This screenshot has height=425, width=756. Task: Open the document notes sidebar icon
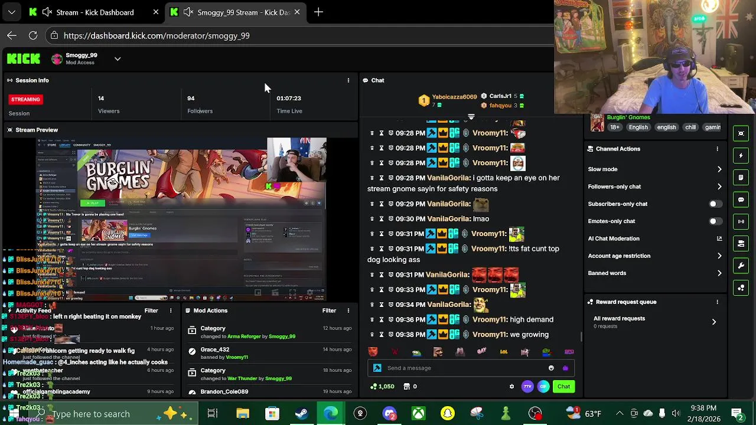click(741, 177)
